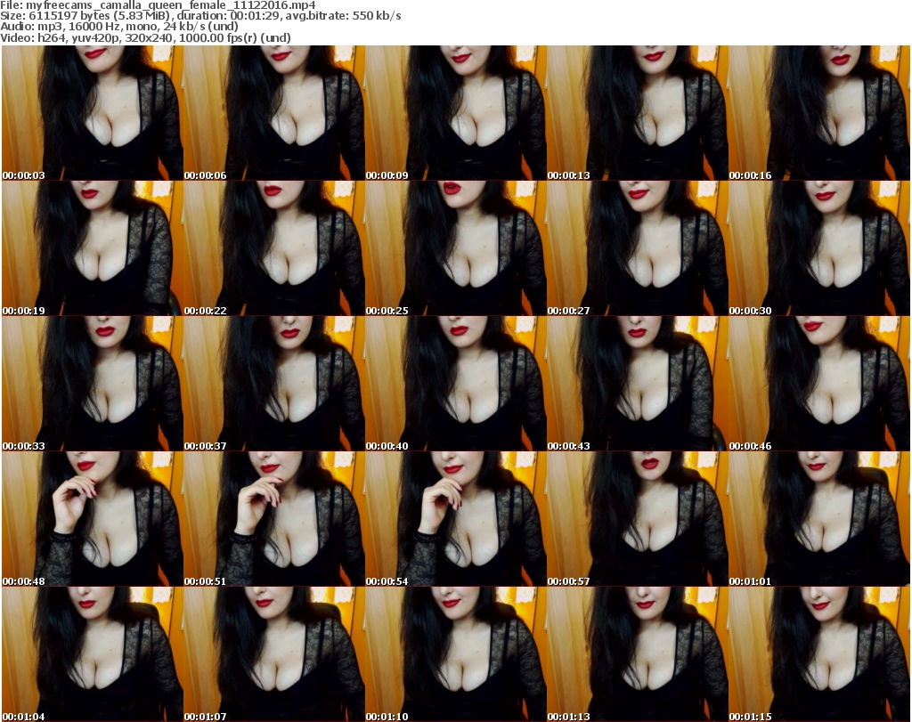Pick the thumbnail stamped 00:01:04
The image size is (912, 722).
coord(93,654)
